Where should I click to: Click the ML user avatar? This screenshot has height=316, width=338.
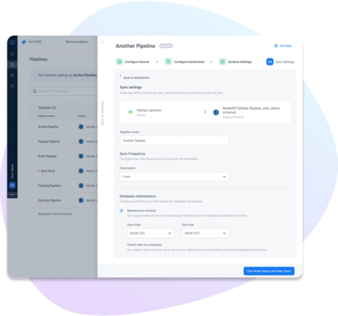[x=13, y=185]
